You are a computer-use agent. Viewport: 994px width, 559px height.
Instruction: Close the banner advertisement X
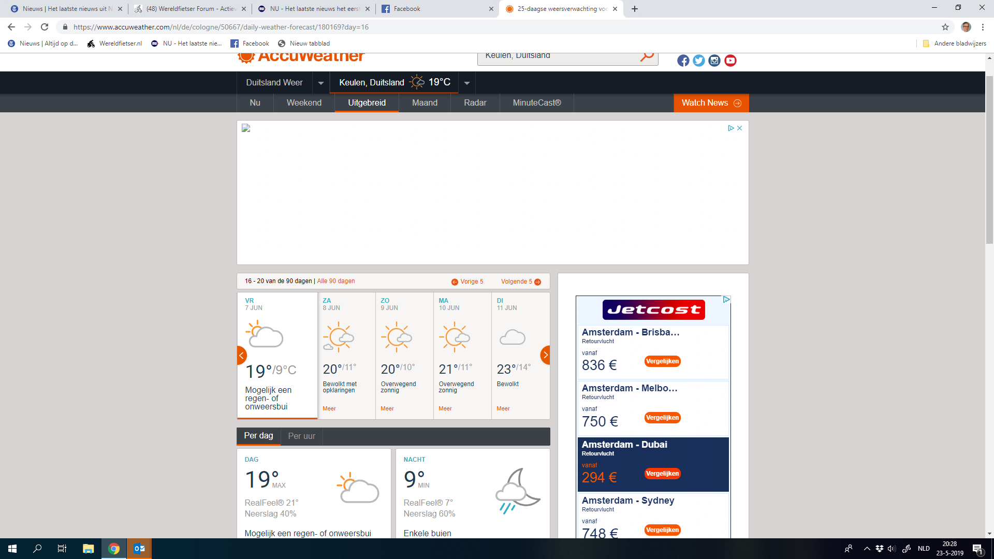[740, 128]
